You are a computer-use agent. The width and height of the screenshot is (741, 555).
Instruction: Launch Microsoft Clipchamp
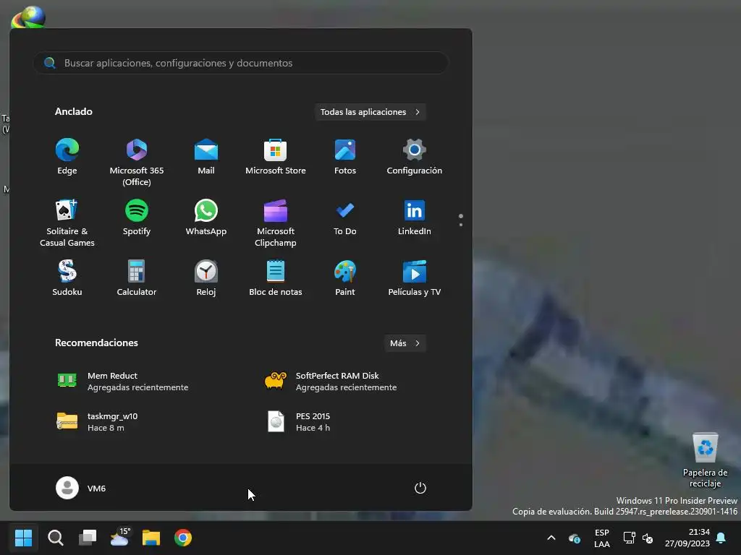point(276,223)
